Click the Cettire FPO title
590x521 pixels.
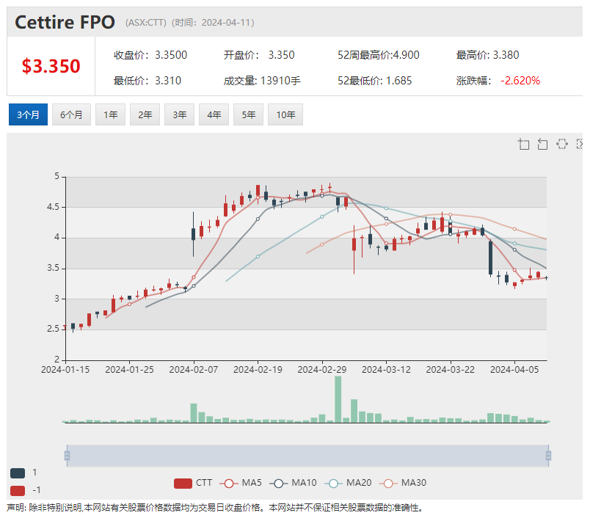(x=65, y=22)
